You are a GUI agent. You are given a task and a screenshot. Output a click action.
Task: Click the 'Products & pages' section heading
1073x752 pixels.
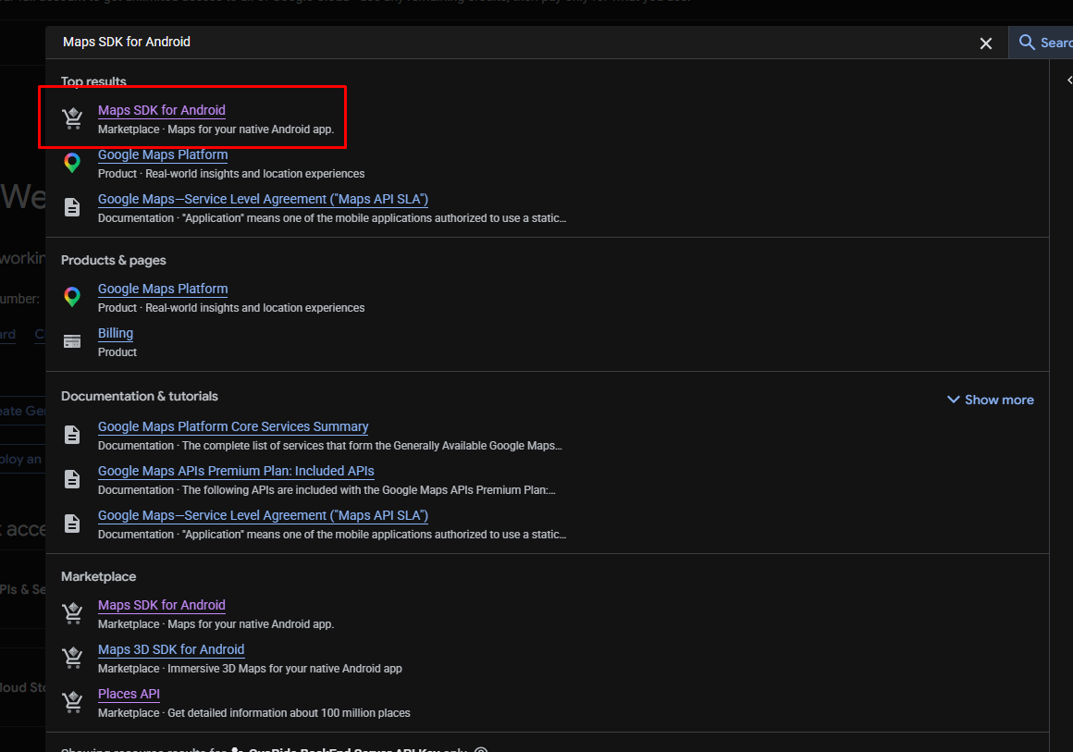click(114, 260)
